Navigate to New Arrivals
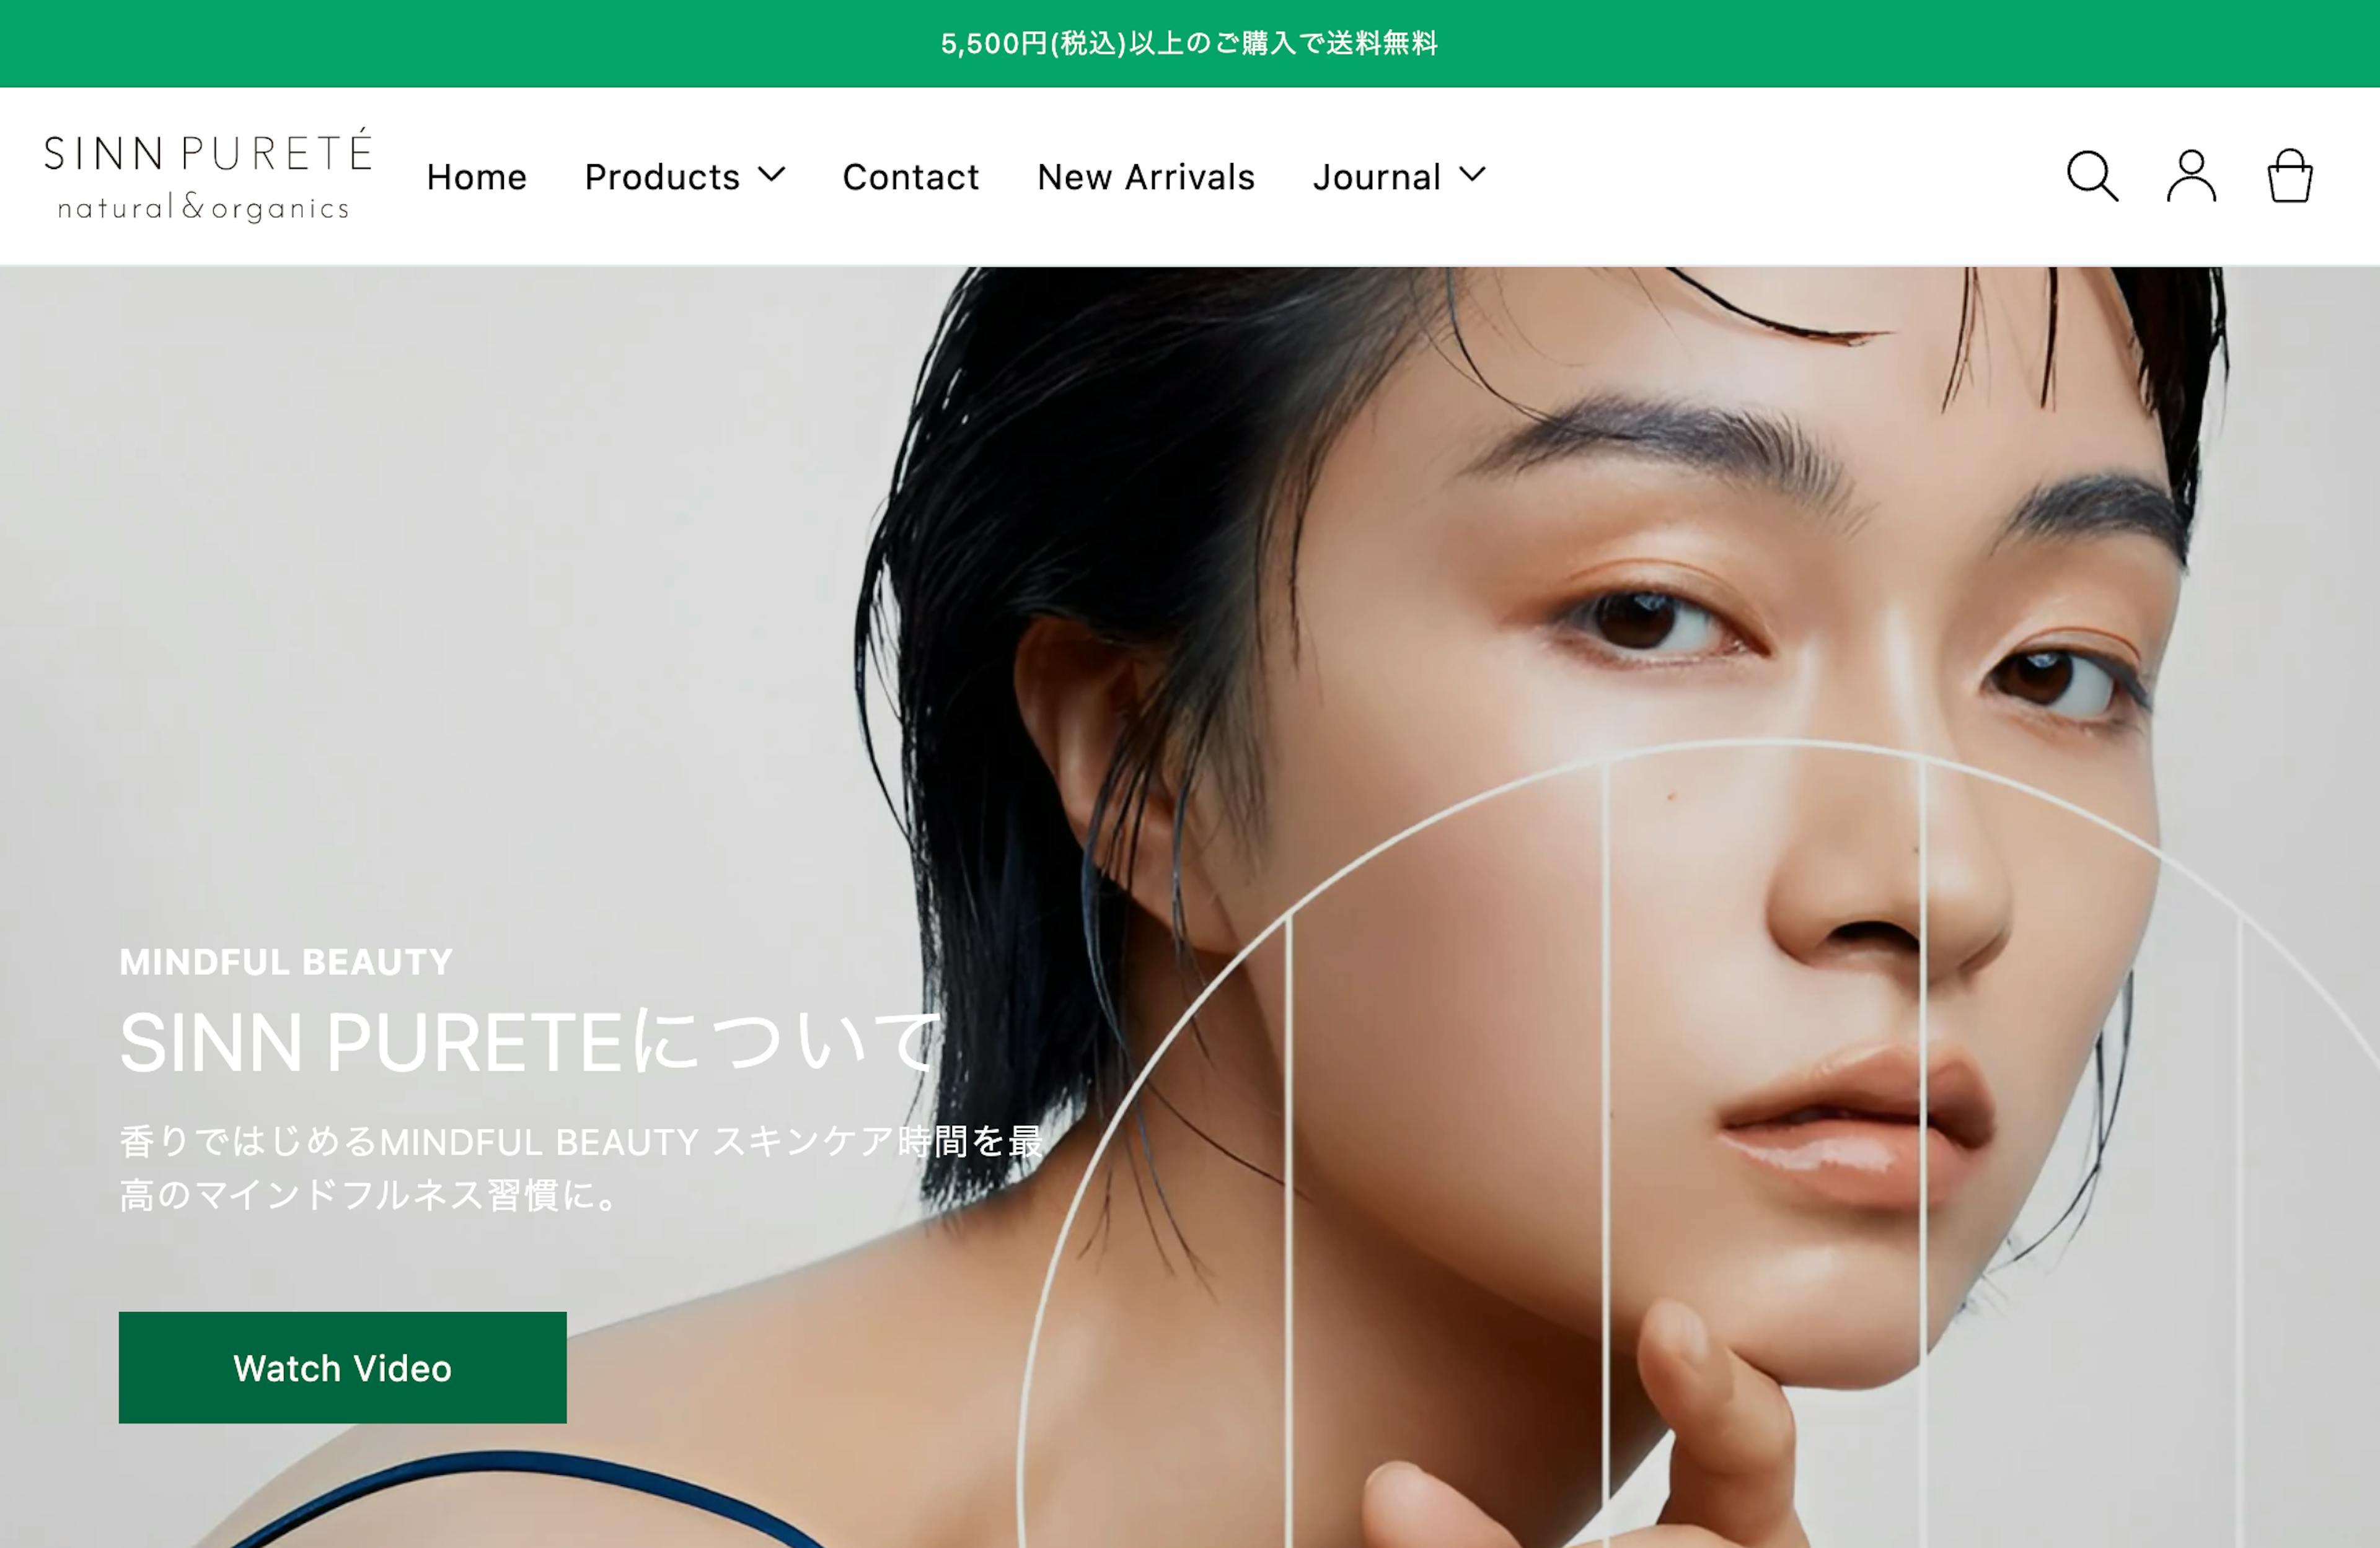 click(1146, 177)
